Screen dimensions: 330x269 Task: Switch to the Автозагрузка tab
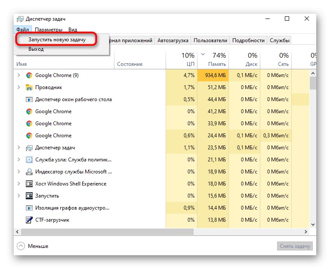[173, 40]
